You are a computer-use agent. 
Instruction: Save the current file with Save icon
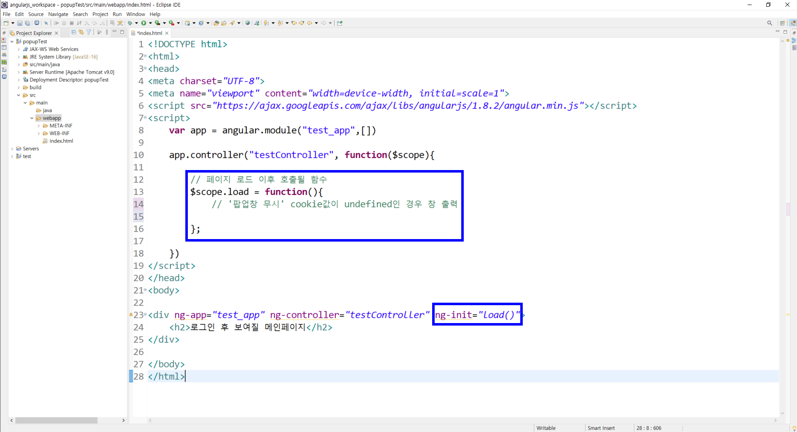coord(20,23)
